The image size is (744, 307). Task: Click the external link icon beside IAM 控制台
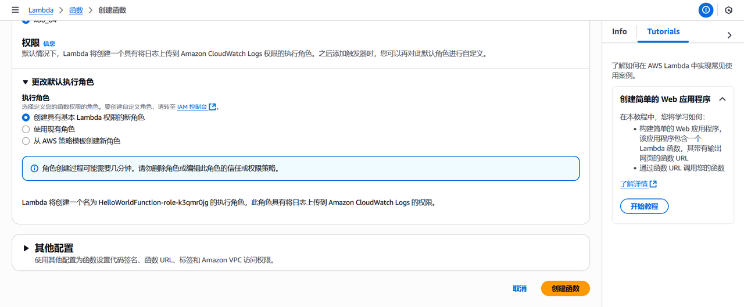pyautogui.click(x=213, y=107)
